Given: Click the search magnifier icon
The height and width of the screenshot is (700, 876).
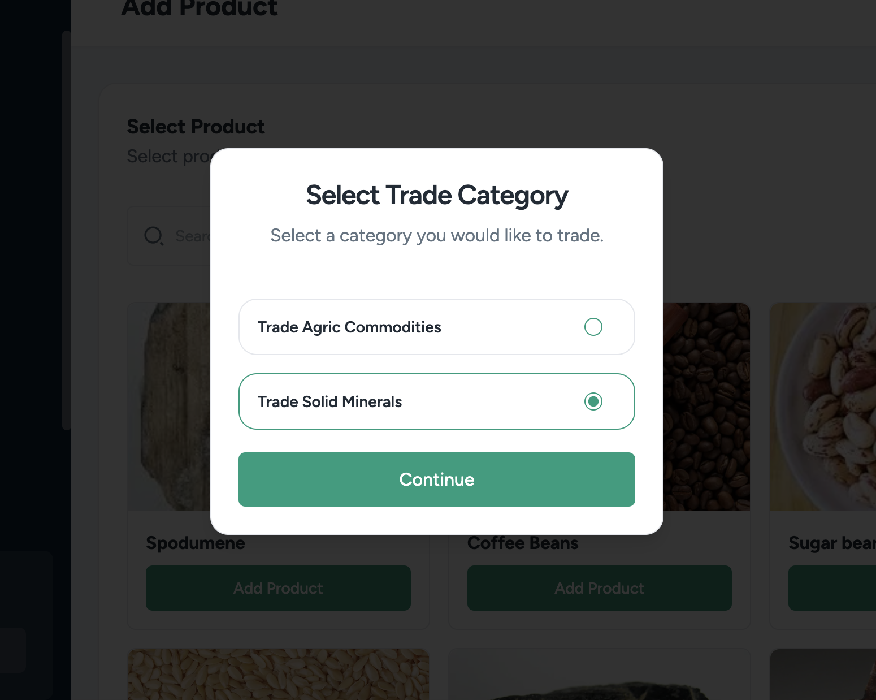Looking at the screenshot, I should (153, 235).
